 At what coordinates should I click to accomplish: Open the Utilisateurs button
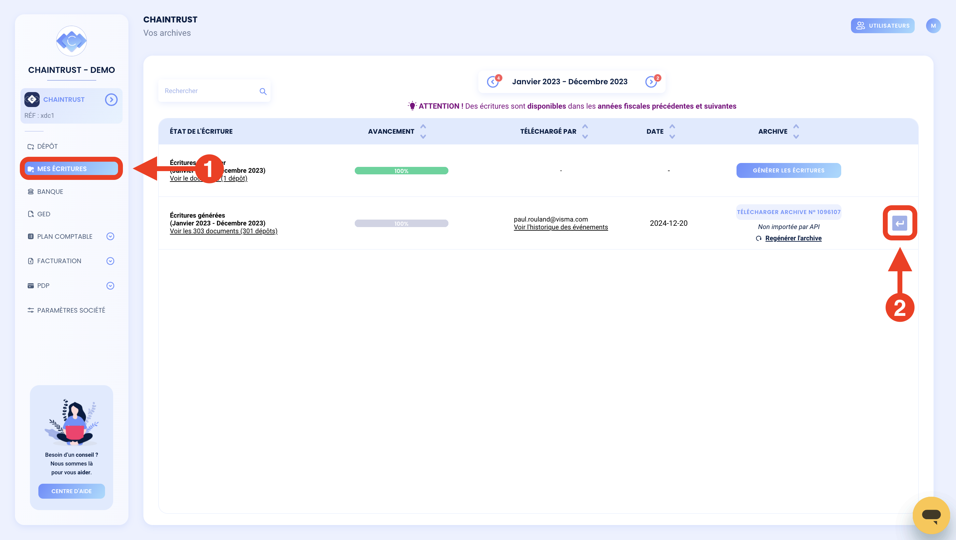883,26
